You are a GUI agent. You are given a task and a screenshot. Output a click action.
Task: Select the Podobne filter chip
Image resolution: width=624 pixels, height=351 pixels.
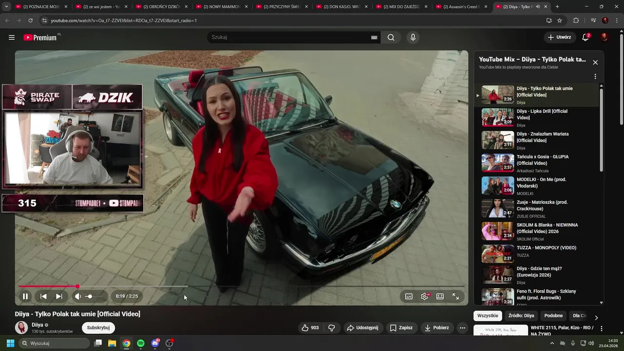pyautogui.click(x=553, y=316)
